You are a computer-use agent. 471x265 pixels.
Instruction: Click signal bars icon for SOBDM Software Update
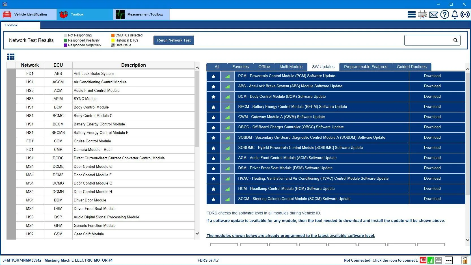click(228, 138)
